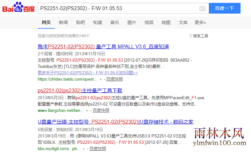Click snippet line 配置量产参数,主控需要选择ps2251-02

(x=118, y=104)
